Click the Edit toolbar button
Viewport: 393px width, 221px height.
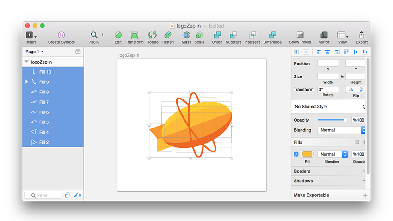point(118,35)
